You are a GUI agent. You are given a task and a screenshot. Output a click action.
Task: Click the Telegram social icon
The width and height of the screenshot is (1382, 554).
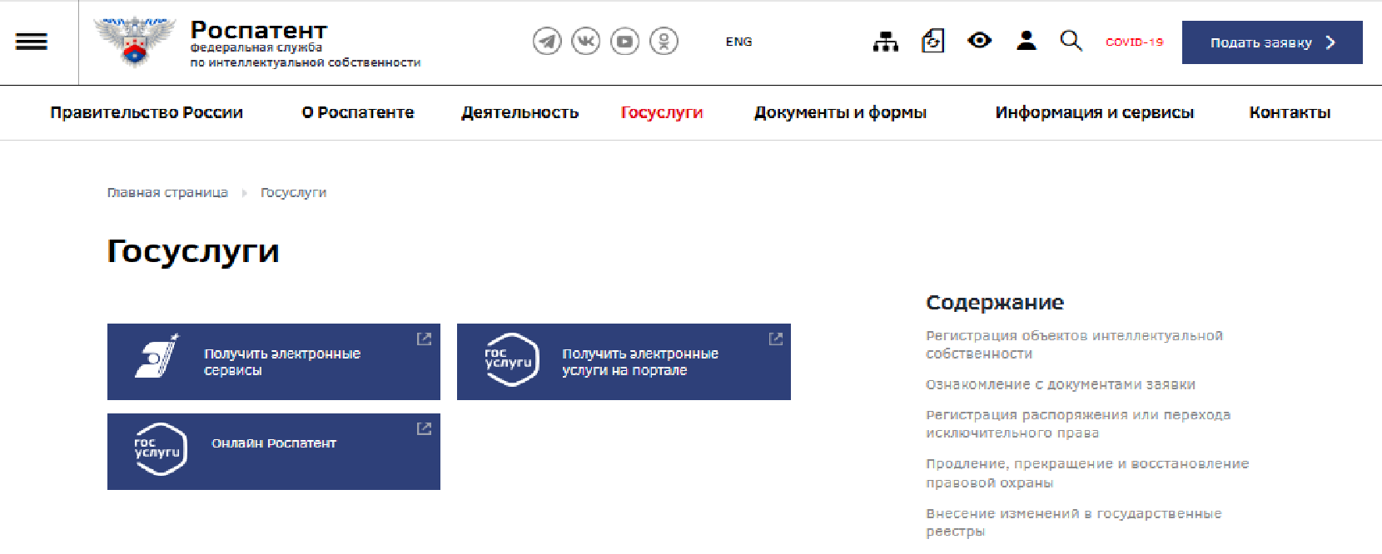[547, 41]
